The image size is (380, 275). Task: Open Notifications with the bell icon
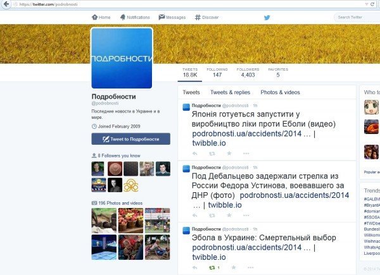tap(135, 18)
